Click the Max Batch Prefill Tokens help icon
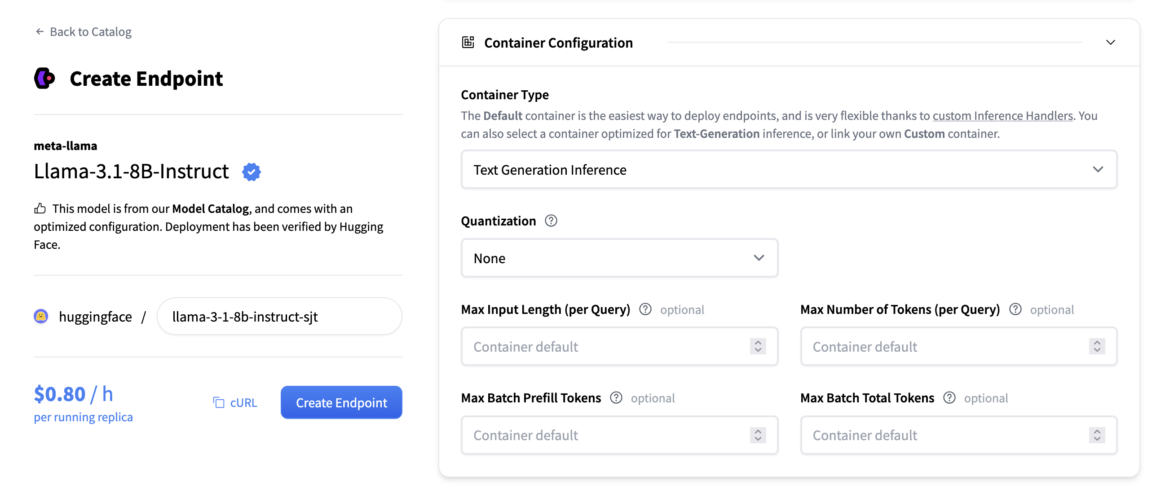 616,398
